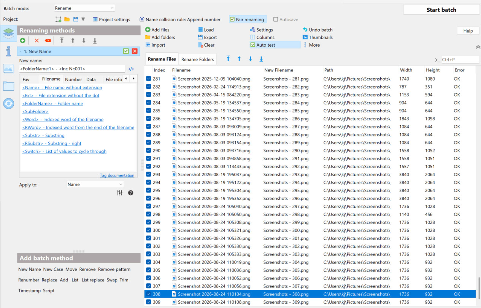Click the Start batch button
The height and width of the screenshot is (308, 481).
click(441, 10)
